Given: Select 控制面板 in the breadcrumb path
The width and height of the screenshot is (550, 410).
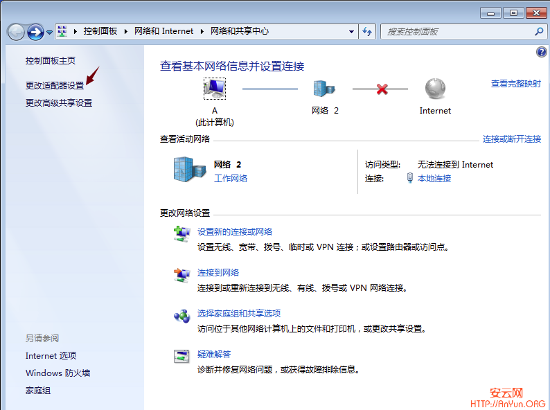Looking at the screenshot, I should 100,31.
